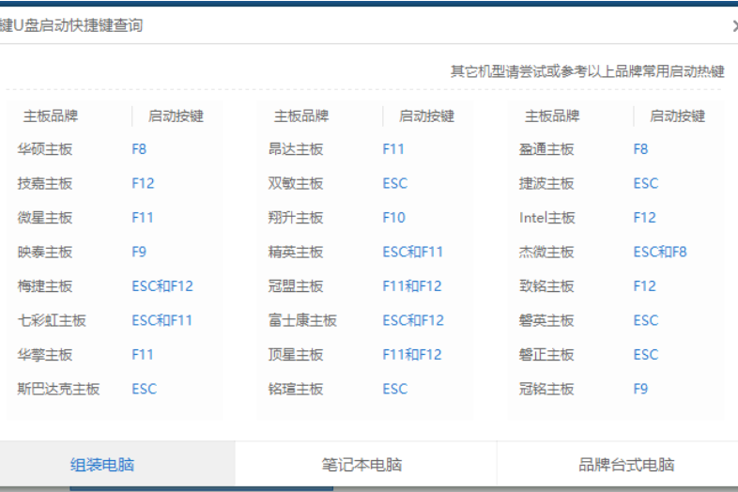Click the F8 key for 华硕主板
Screen dimensions: 738x492
[x=139, y=149]
